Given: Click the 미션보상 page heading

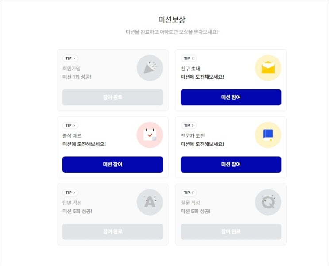Looking at the screenshot, I should [x=172, y=19].
